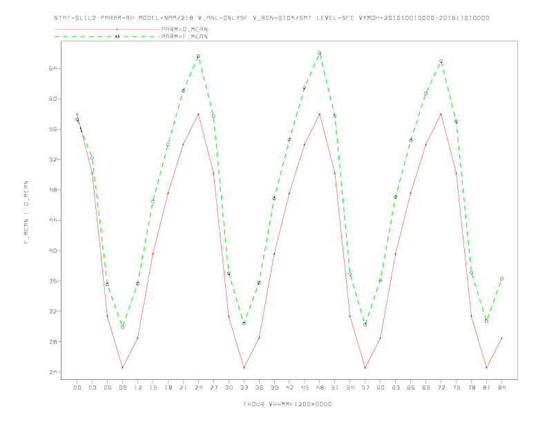The height and width of the screenshot is (422, 547).
Task: Select green F_MEAN circle marker at hour 84
Action: click(x=501, y=279)
